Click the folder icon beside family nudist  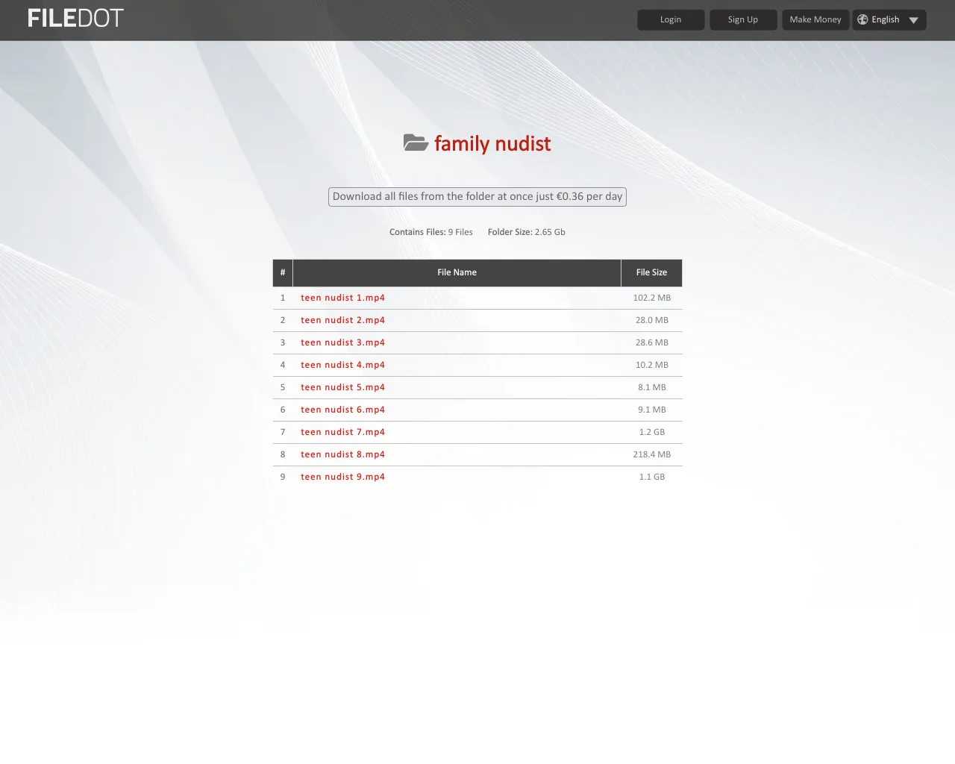[415, 143]
